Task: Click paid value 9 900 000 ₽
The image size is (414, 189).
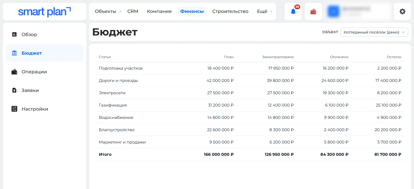Action: tap(336, 117)
